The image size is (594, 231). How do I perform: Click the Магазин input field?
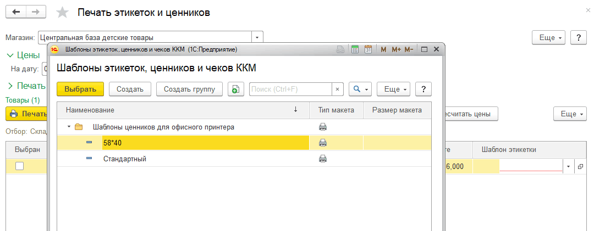(x=145, y=37)
